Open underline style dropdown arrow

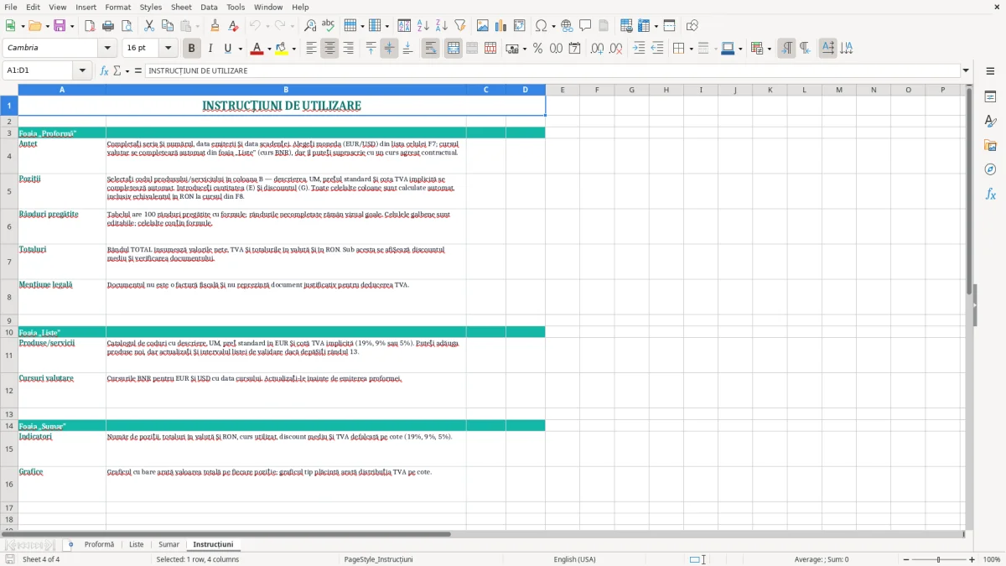pos(240,49)
